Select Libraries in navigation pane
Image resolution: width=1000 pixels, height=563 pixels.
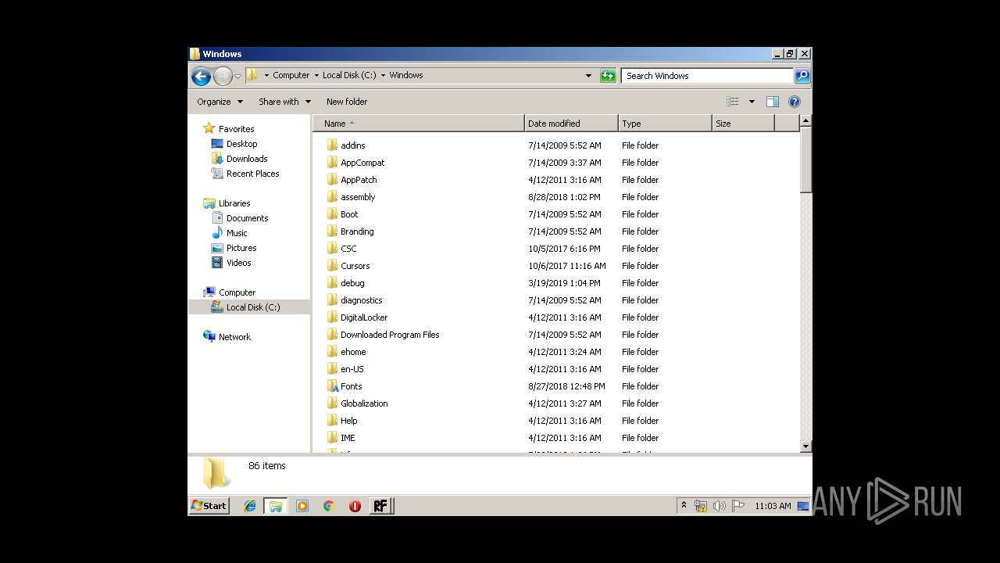point(234,203)
